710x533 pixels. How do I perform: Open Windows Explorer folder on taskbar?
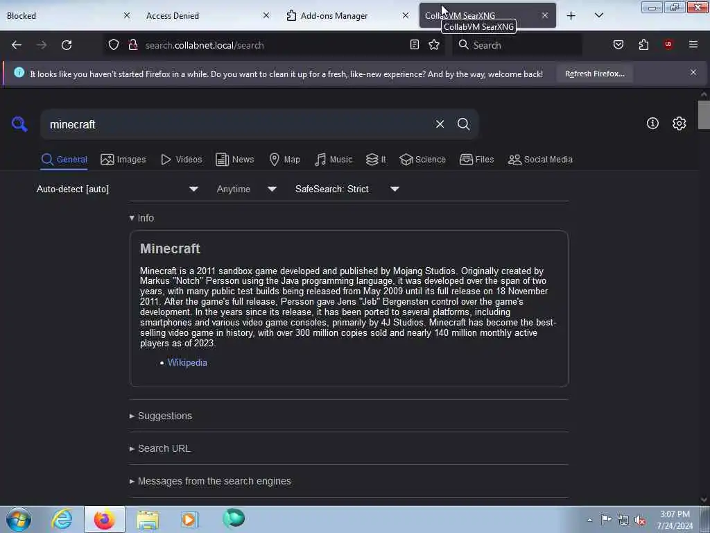pos(148,519)
